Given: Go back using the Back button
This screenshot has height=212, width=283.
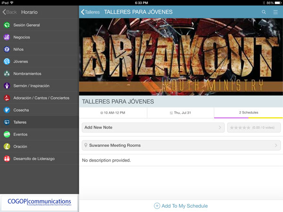Looking at the screenshot, I should pyautogui.click(x=9, y=12).
